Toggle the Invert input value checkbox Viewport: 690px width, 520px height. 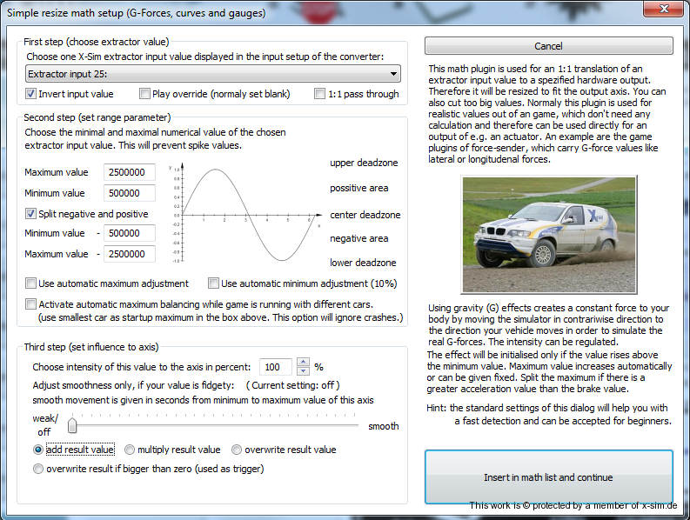(31, 94)
